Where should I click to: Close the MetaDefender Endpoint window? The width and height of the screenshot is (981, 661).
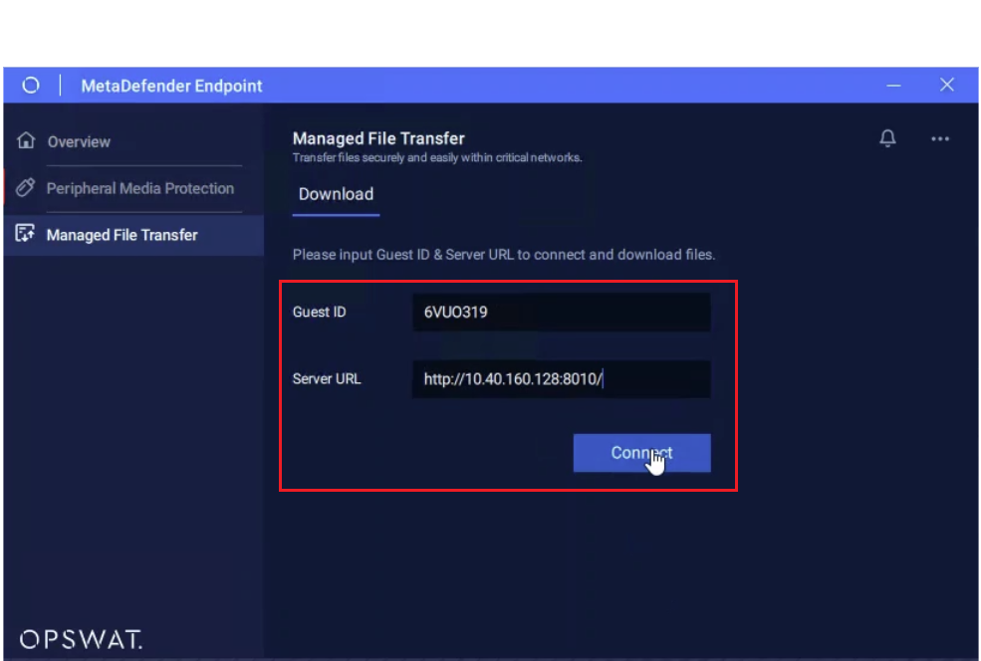pyautogui.click(x=946, y=85)
